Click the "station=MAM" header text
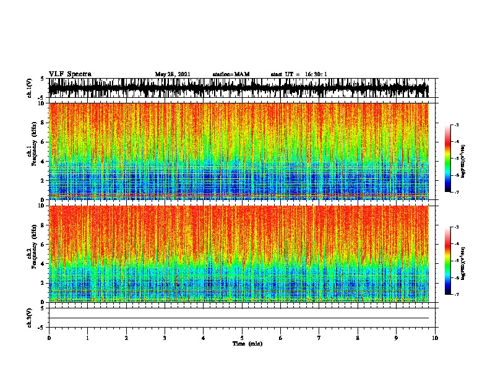 click(x=231, y=74)
